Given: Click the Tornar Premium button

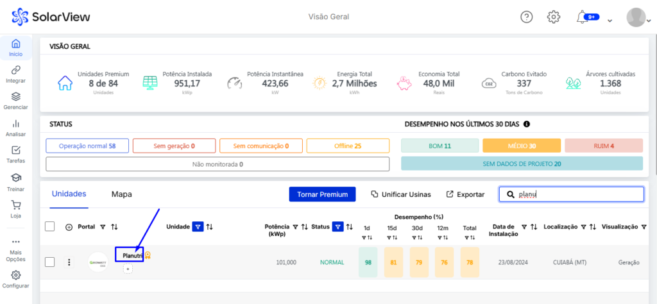Looking at the screenshot, I should (322, 194).
